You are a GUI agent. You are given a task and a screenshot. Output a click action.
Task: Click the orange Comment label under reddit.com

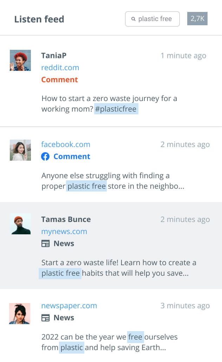pos(59,80)
